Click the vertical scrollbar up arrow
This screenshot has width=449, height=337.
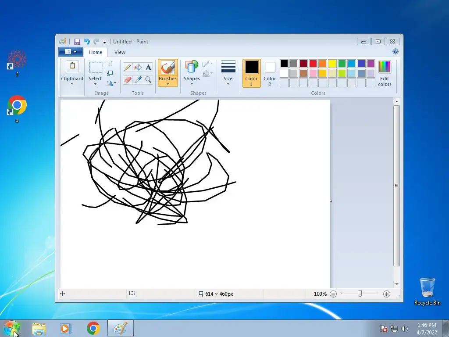(x=396, y=101)
